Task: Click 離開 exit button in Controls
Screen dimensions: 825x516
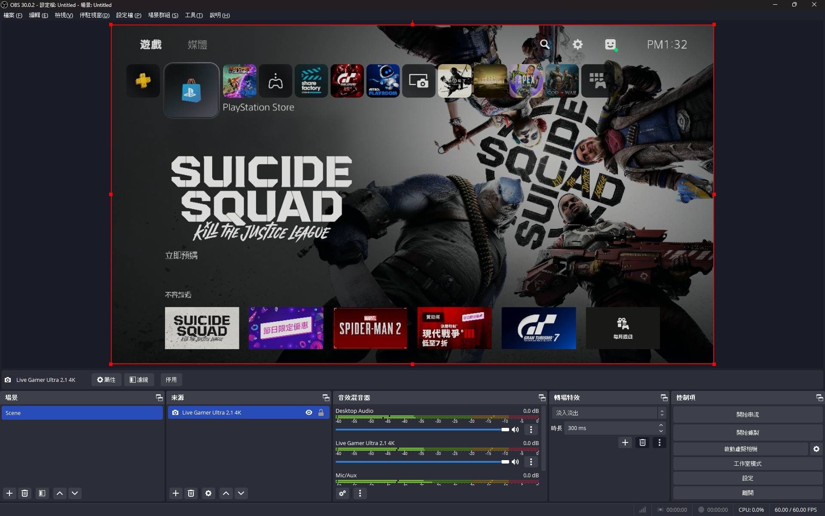Action: (748, 493)
